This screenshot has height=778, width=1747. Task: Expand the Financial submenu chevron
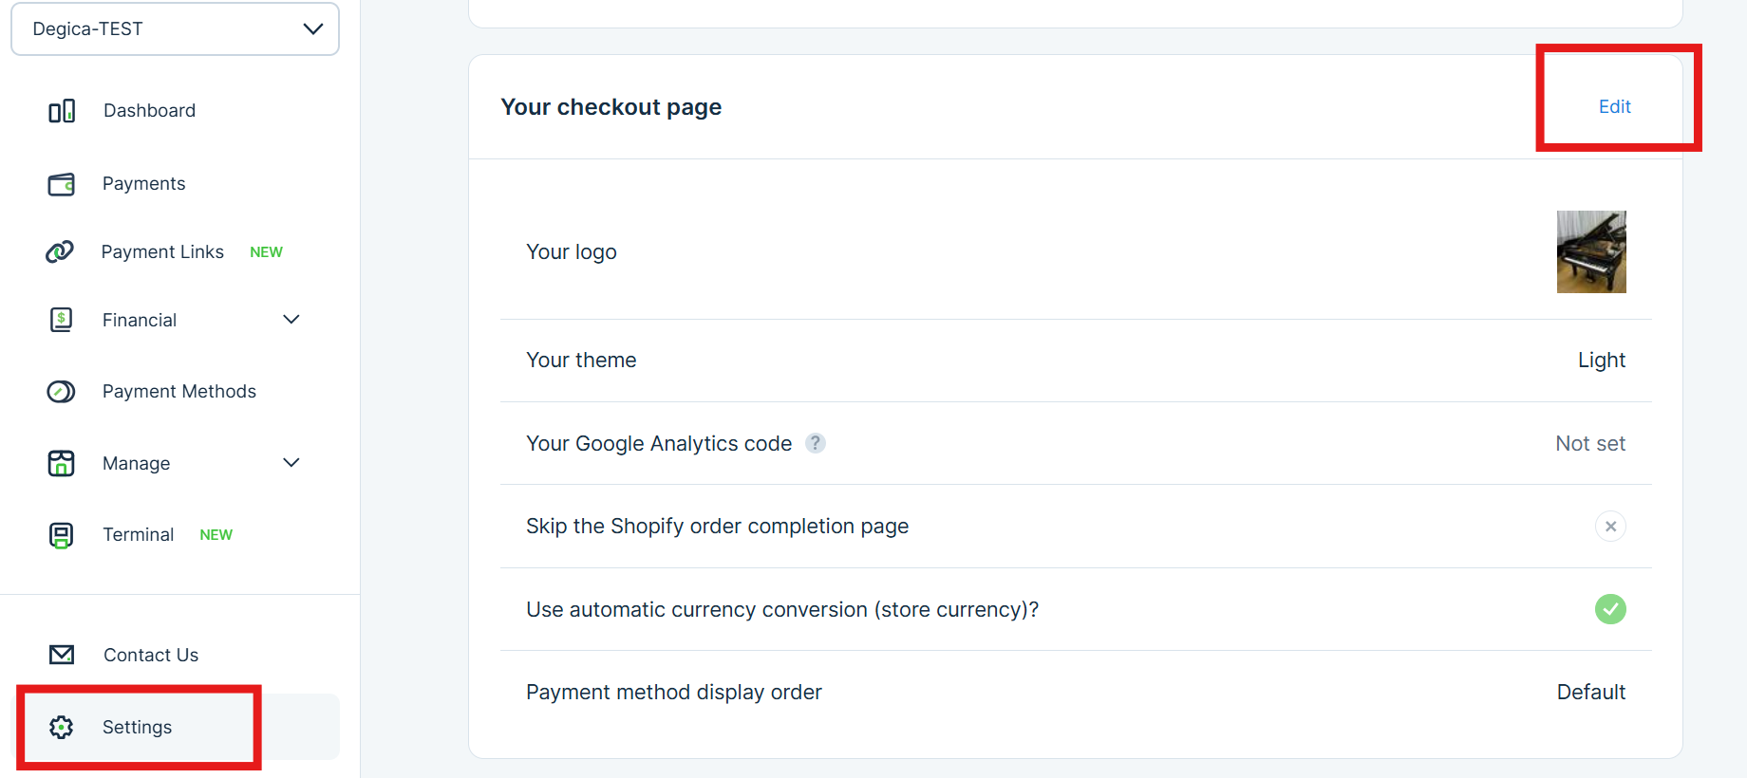(x=291, y=320)
